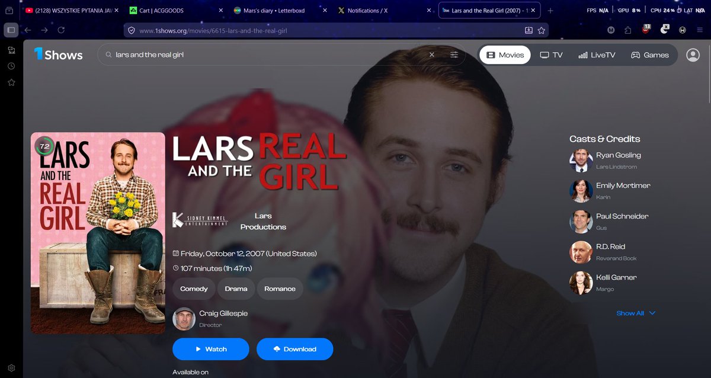Image resolution: width=711 pixels, height=378 pixels.
Task: Open the sidebar icon above the history clock
Action: point(11,50)
